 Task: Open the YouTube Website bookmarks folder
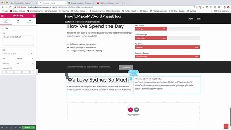79,11
